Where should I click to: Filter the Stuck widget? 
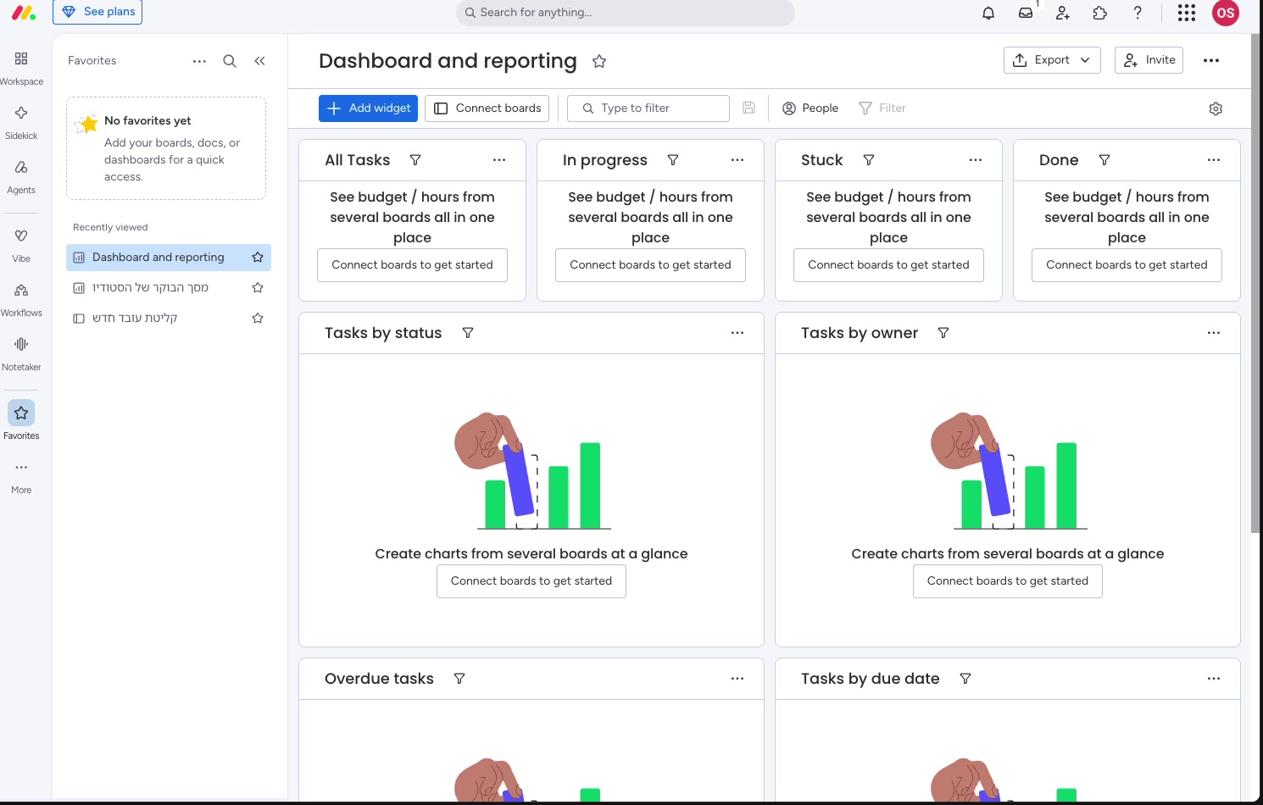click(x=869, y=160)
